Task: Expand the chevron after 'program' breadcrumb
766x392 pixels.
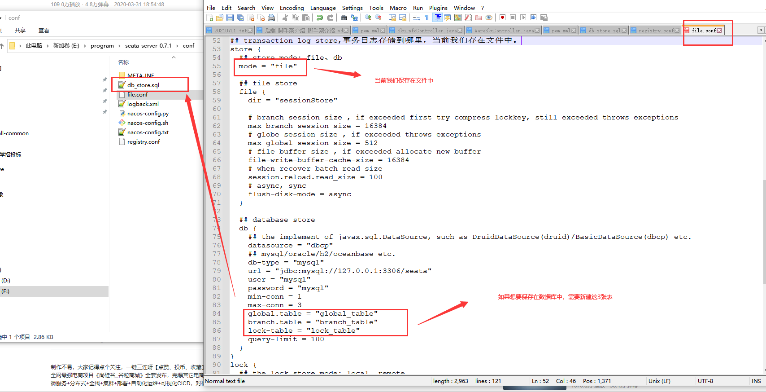Action: (119, 46)
